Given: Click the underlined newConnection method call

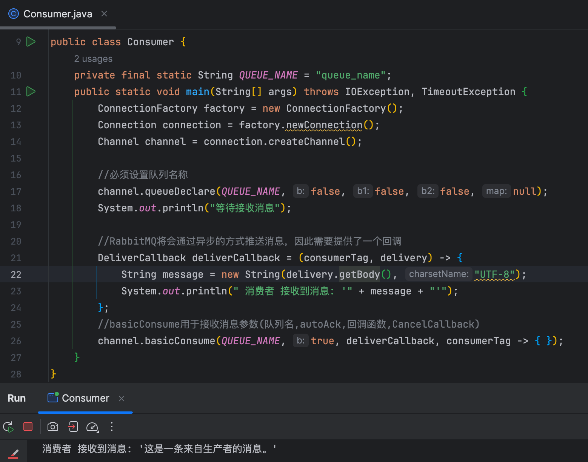Looking at the screenshot, I should click(324, 125).
